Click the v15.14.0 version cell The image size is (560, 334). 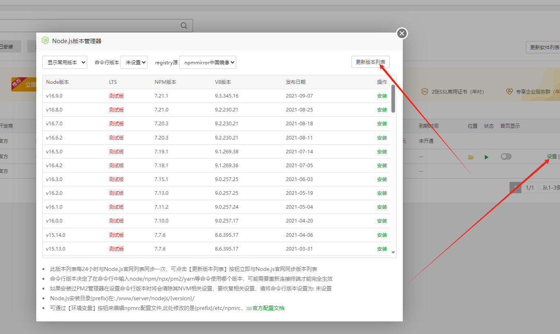[55, 235]
